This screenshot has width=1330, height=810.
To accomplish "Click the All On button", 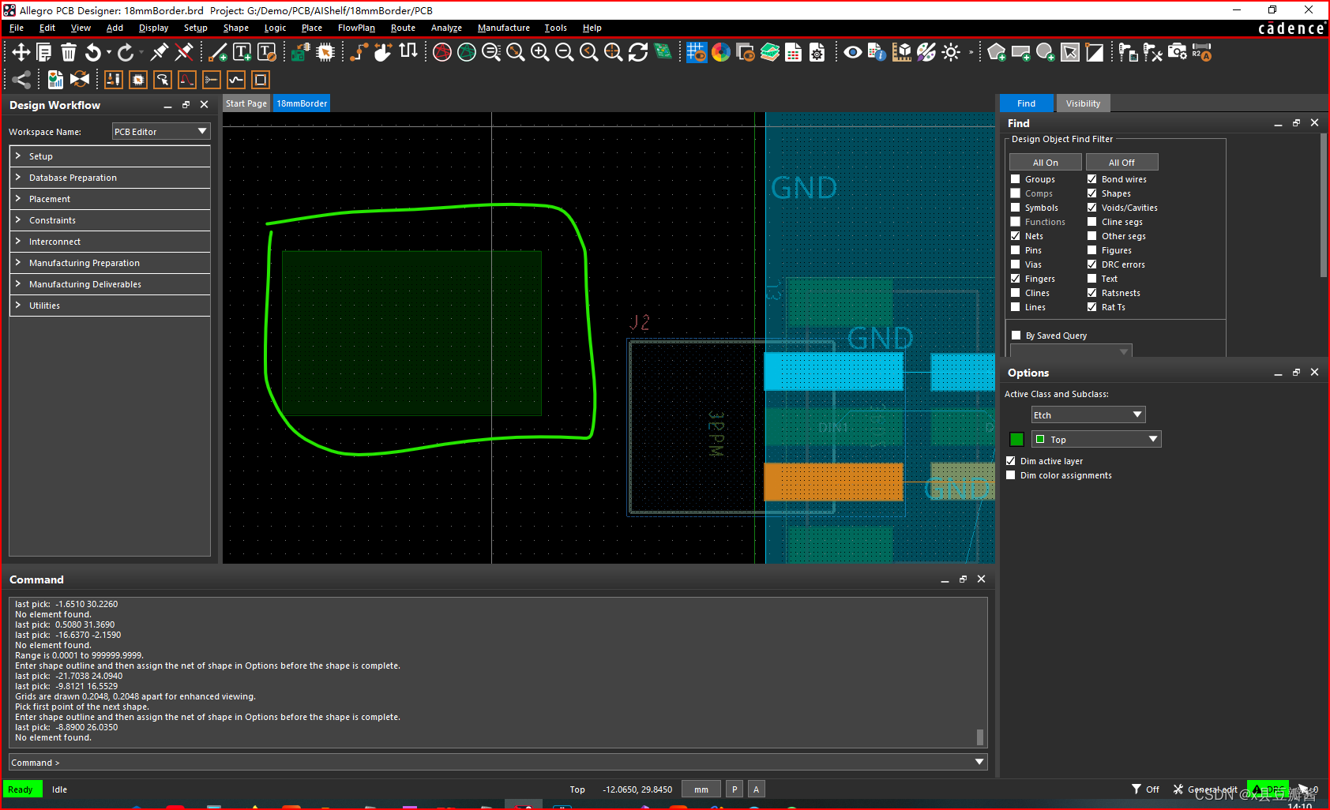I will coord(1046,163).
